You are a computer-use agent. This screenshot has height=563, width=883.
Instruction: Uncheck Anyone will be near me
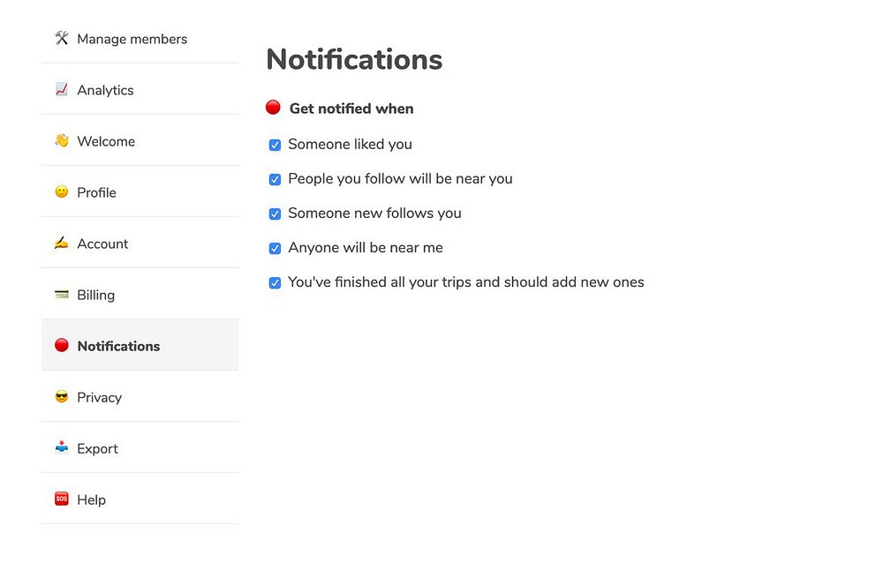275,248
